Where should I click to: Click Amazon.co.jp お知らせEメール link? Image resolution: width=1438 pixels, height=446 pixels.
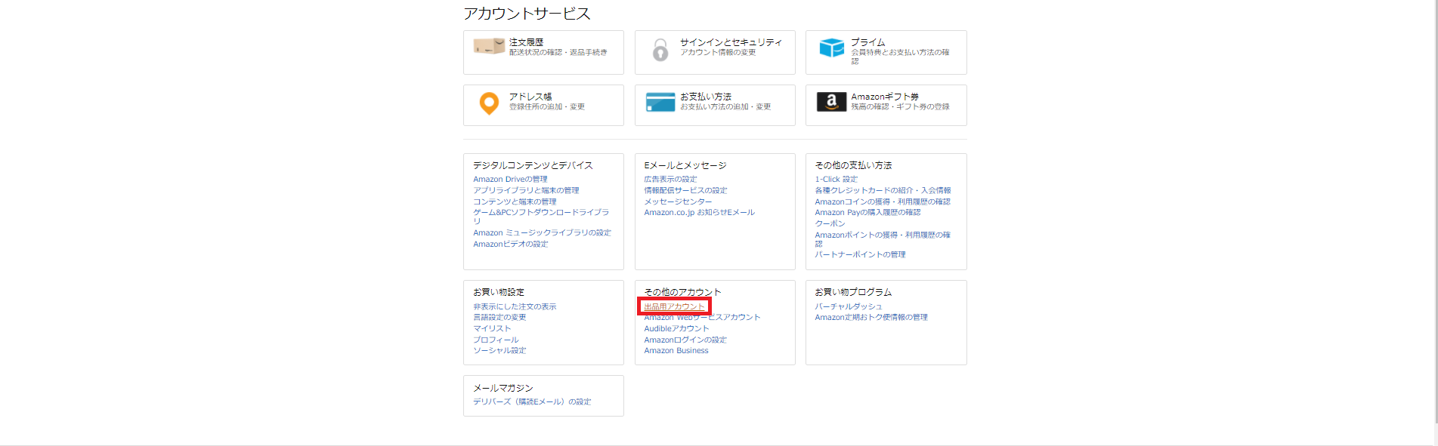click(699, 213)
